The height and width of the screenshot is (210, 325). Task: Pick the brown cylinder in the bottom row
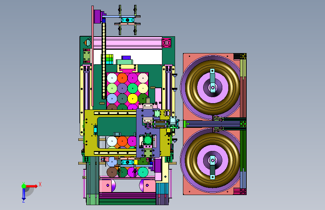point(112,172)
